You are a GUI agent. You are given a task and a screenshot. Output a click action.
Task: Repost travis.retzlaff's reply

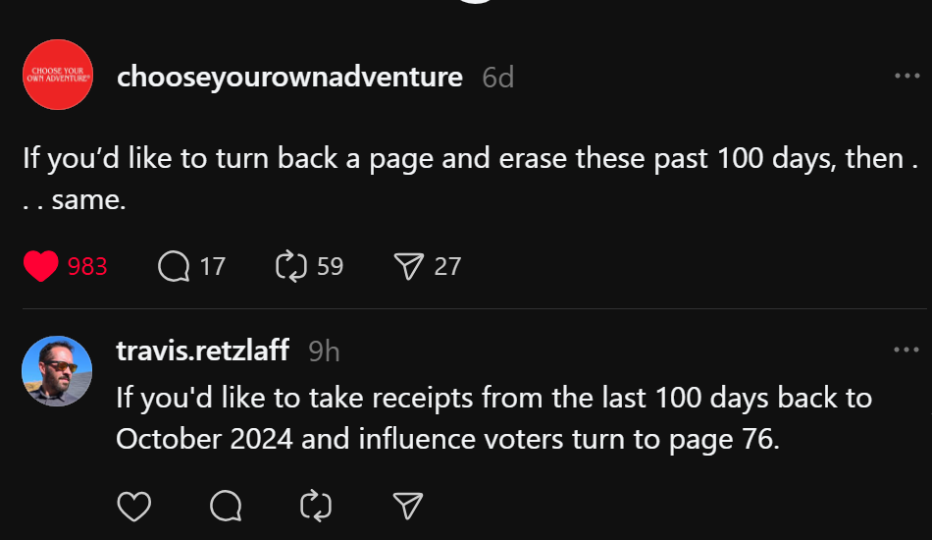[x=316, y=506]
